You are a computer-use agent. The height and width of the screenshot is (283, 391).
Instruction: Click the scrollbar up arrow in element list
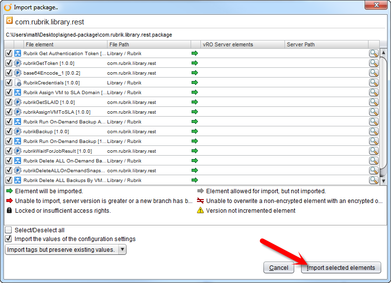[383, 53]
